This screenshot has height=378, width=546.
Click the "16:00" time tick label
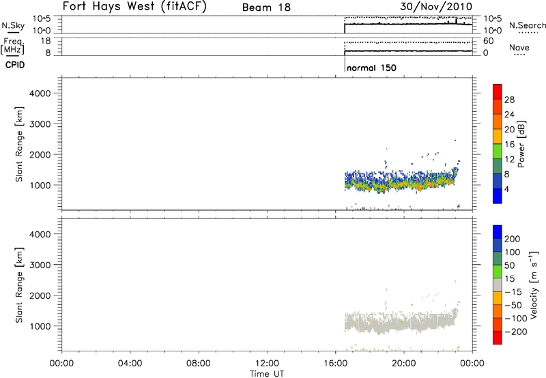click(x=335, y=364)
